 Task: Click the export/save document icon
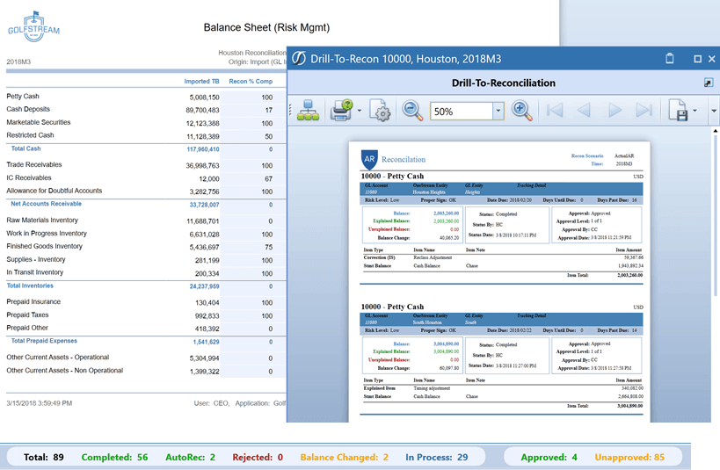[678, 111]
